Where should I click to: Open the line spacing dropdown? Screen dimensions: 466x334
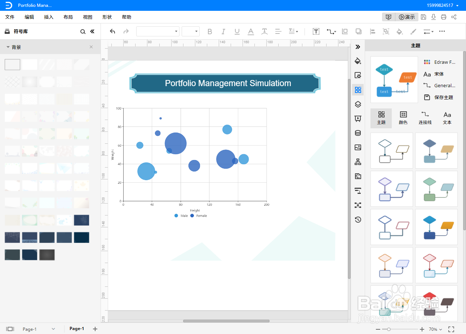(x=293, y=31)
